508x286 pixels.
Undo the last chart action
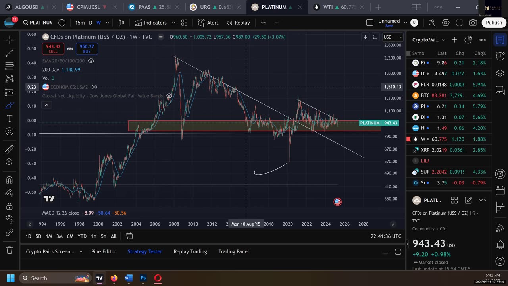264,23
